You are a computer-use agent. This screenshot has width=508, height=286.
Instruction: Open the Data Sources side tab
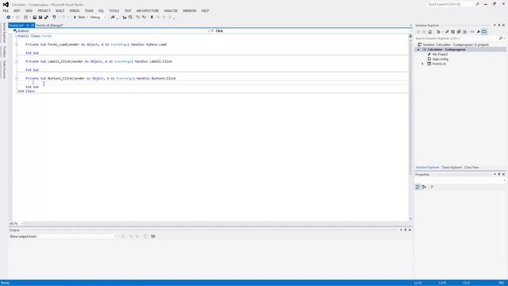(4, 69)
